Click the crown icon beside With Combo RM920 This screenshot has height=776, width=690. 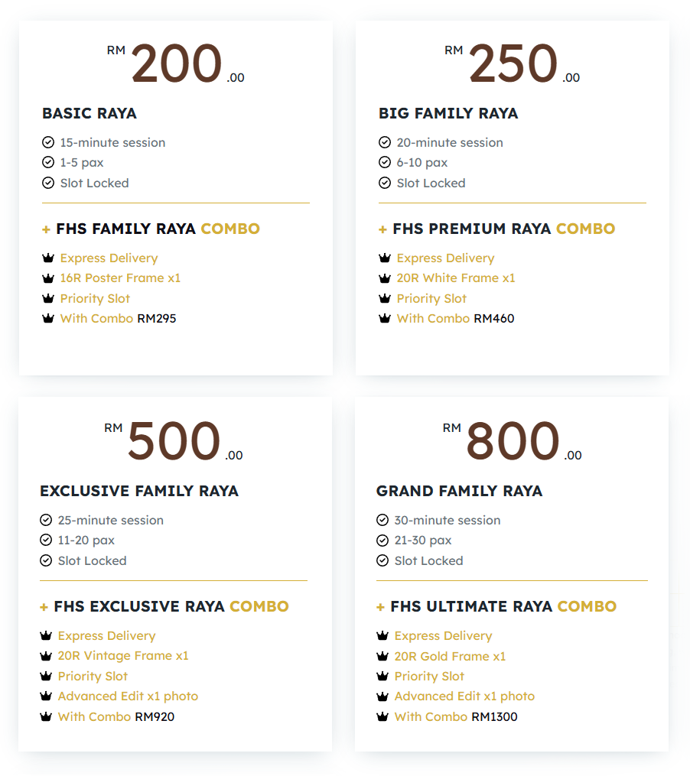tap(46, 716)
